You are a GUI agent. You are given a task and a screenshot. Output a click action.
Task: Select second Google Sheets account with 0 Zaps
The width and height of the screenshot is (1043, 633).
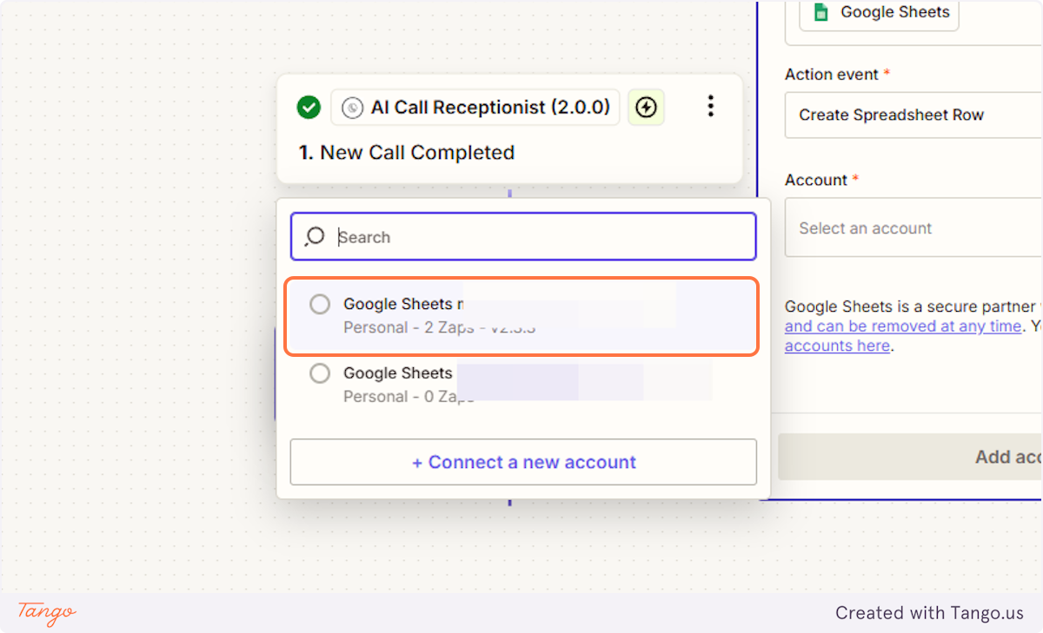click(522, 385)
